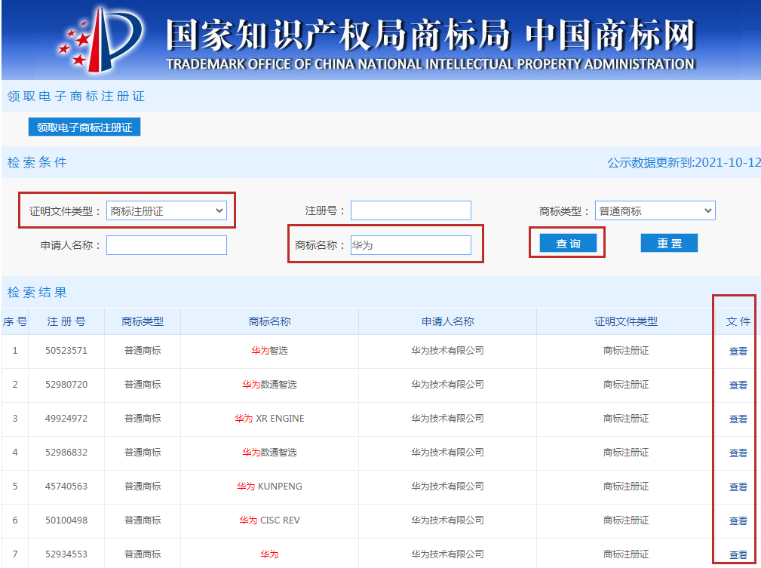
Task: Open the 证明文件类型 dropdown showing 商标注册证
Action: click(x=167, y=210)
